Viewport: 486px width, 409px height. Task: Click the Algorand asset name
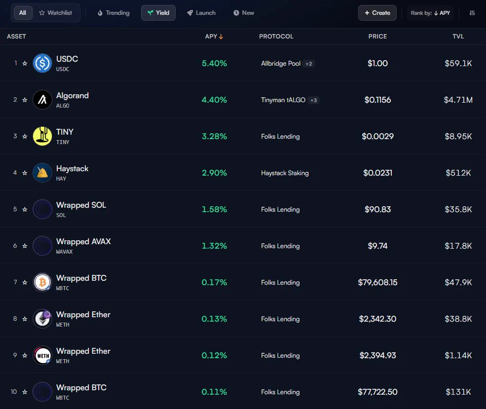click(x=73, y=95)
